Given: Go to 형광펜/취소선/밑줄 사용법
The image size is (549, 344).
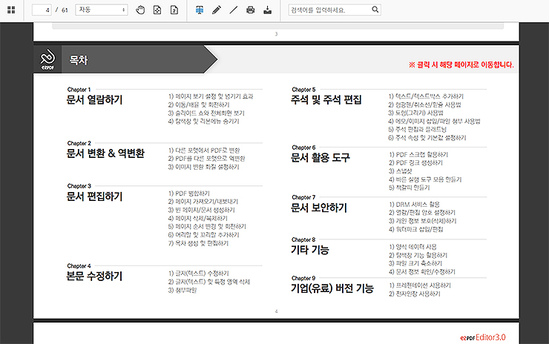Looking at the screenshot, I should click(x=424, y=105).
